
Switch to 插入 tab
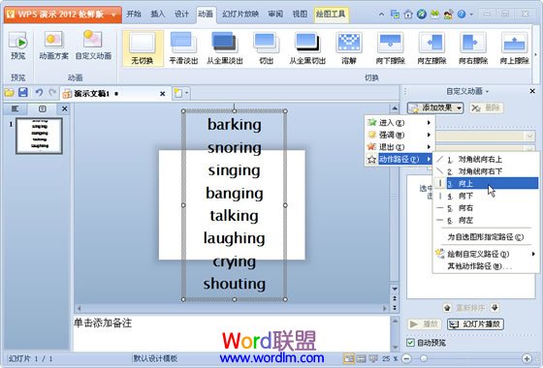(157, 15)
